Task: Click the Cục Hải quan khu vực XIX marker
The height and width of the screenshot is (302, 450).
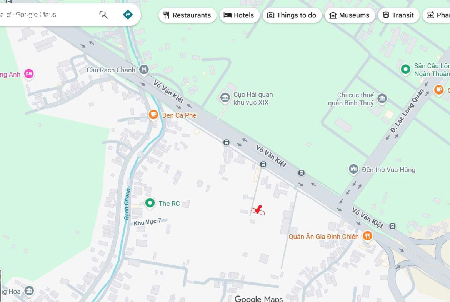Action: [225, 98]
